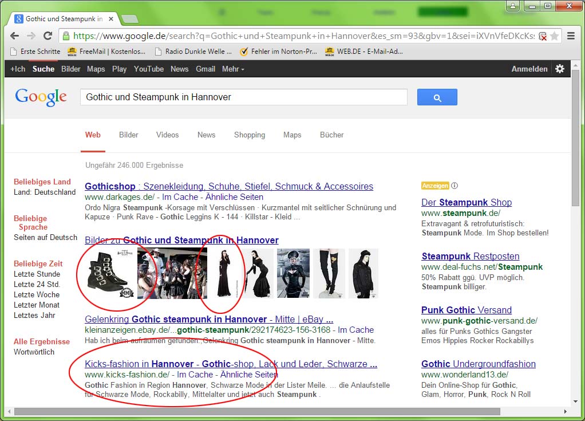585x421 pixels.
Task: Click the green SSL padlock icon
Action: (x=66, y=36)
